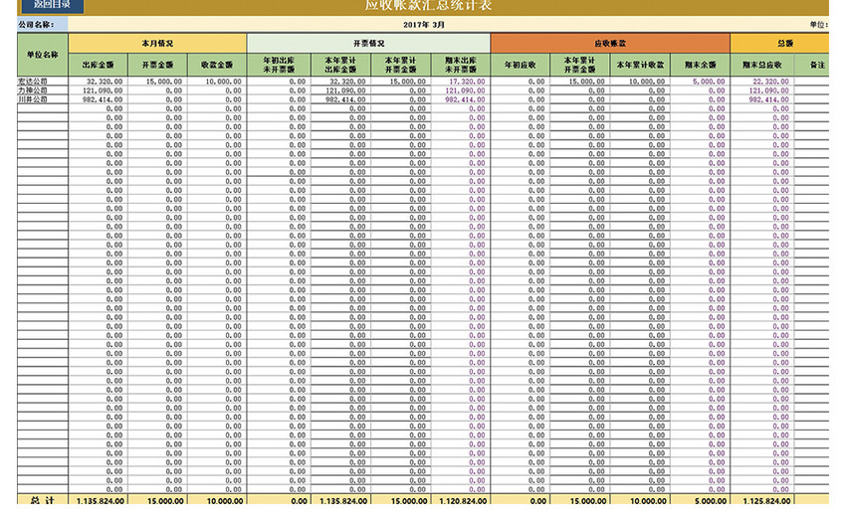Select 宏达公司's 期末余额 value 5,000.00

click(x=700, y=82)
